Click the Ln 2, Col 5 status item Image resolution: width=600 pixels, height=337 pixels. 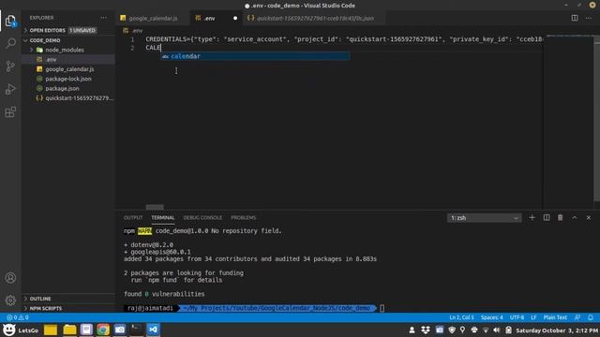pyautogui.click(x=461, y=317)
